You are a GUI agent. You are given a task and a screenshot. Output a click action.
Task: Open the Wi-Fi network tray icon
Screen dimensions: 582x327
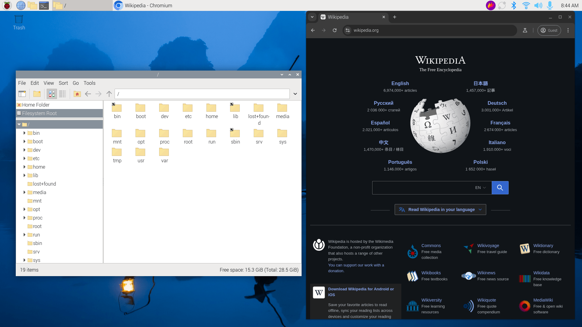click(526, 5)
